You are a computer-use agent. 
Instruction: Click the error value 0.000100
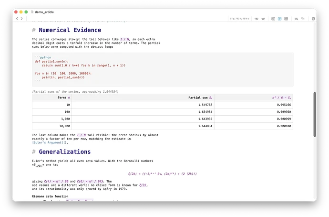coord(284,126)
